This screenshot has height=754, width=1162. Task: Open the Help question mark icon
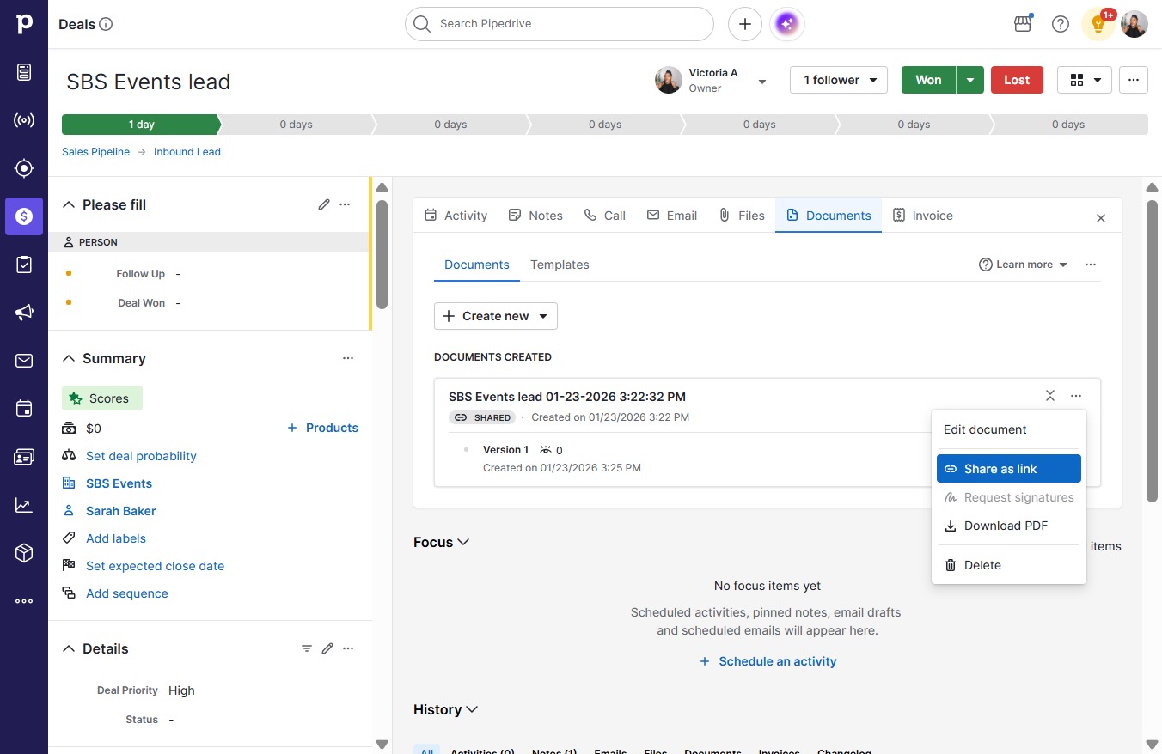1061,24
